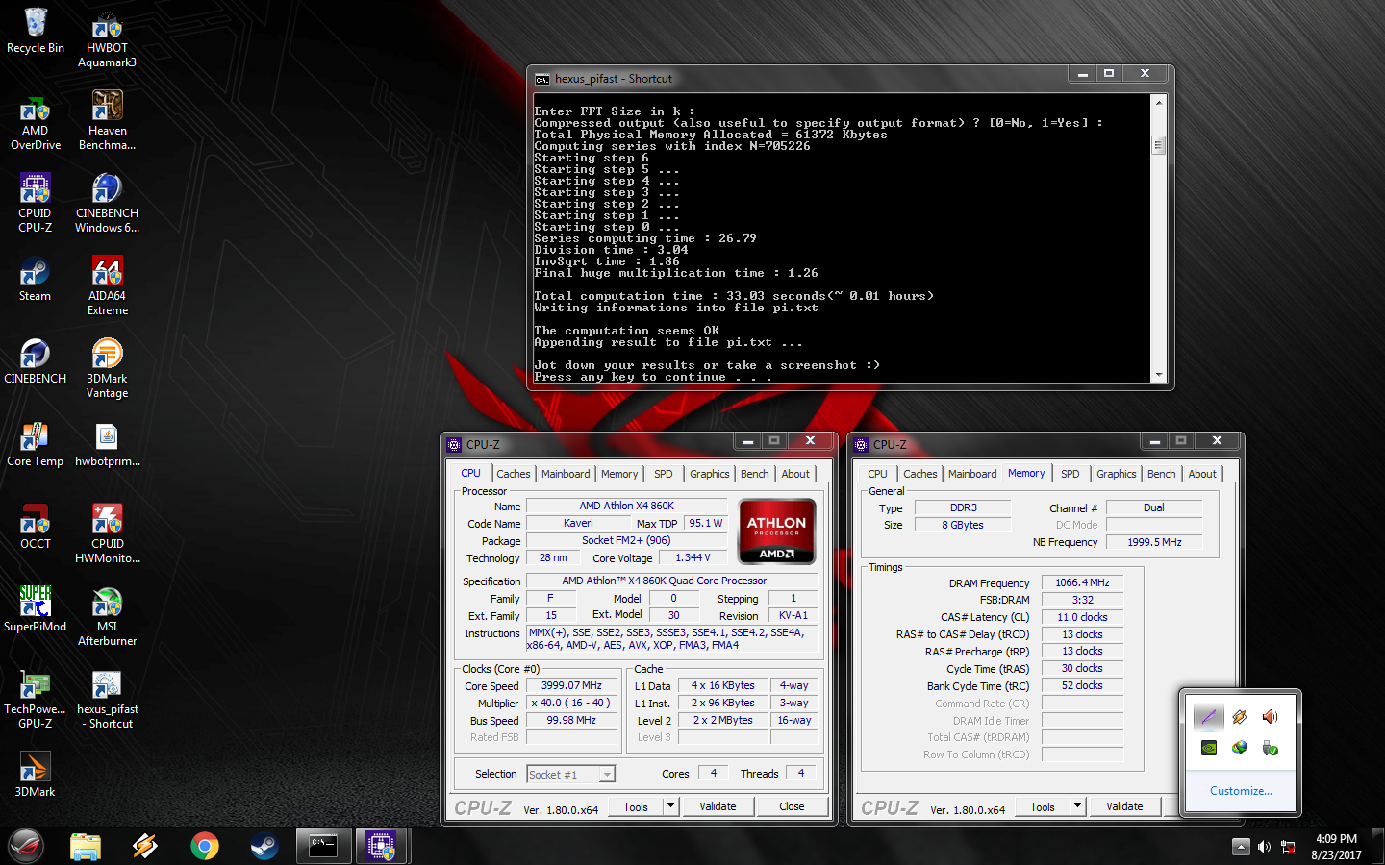The width and height of the screenshot is (1385, 865).
Task: Open Memory tab in left CPU-Z
Action: pos(619,474)
